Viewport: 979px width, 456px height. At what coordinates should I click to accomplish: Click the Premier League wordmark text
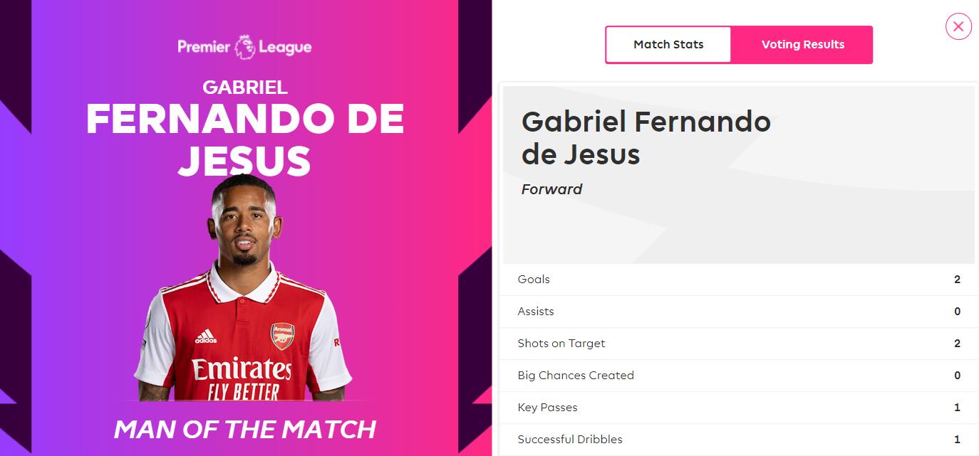203,47
